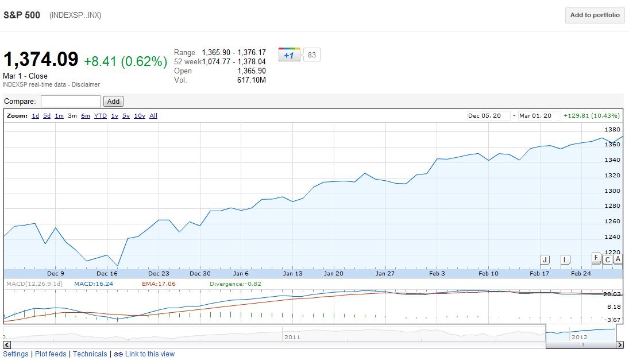Image resolution: width=629 pixels, height=361 pixels.
Task: Click the MACD:16.24 value label
Action: (x=94, y=284)
